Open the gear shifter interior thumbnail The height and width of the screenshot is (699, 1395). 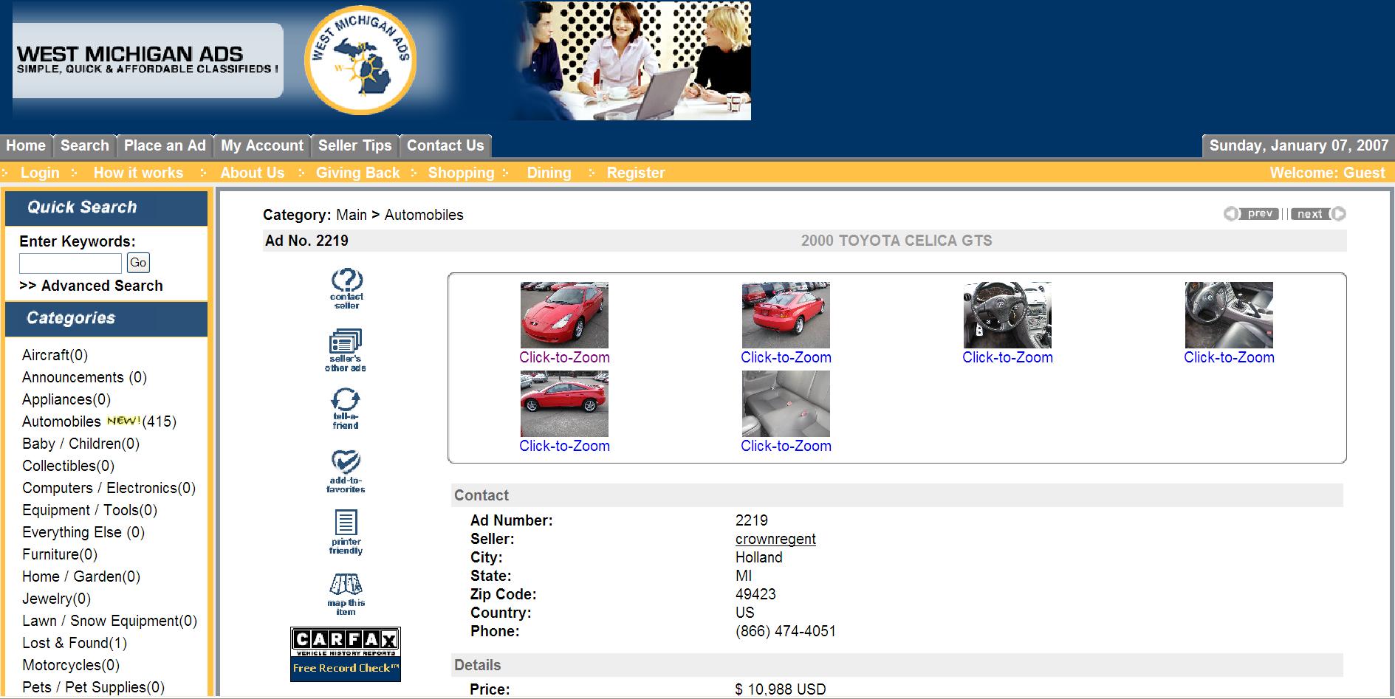(x=1229, y=315)
